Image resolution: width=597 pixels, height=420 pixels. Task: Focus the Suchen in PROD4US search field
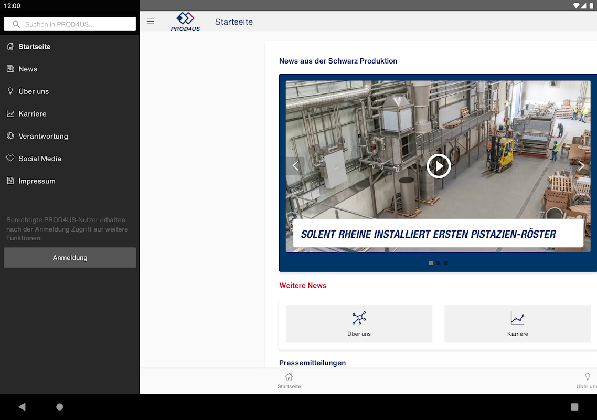[x=70, y=24]
